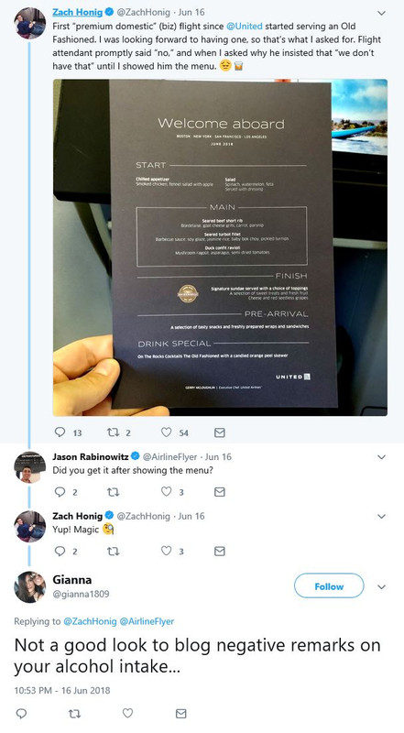Reply to Jason Rabinowitz's question tweet

click(x=60, y=491)
